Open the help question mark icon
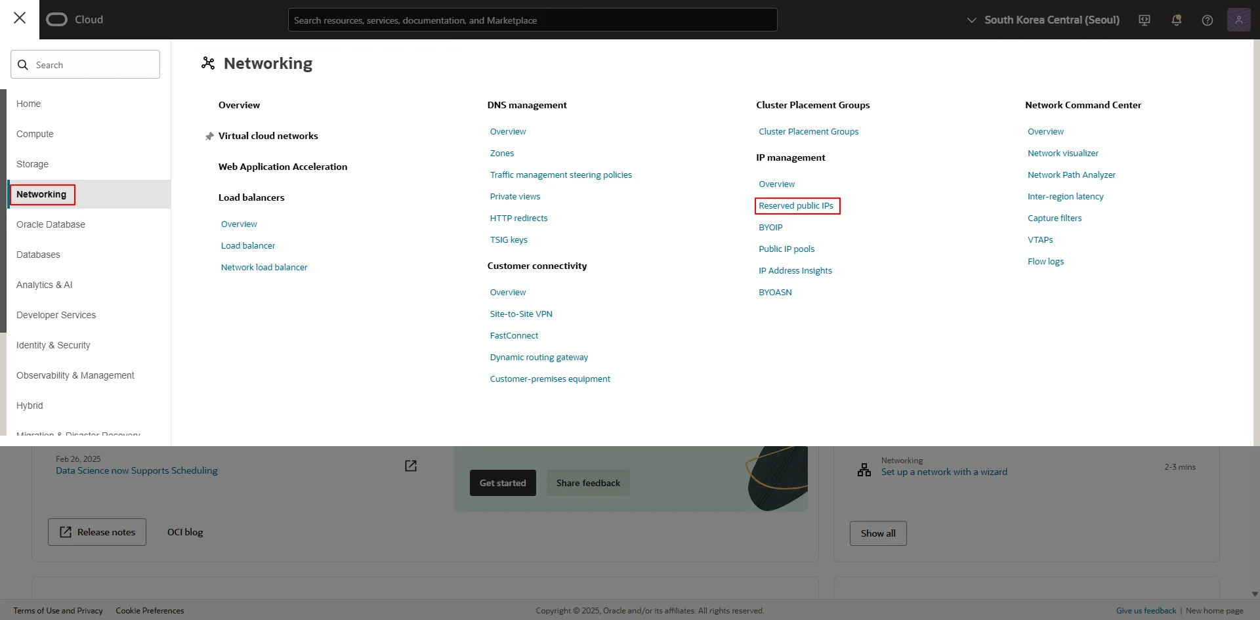Screen dimensions: 1260x620 coord(1207,20)
